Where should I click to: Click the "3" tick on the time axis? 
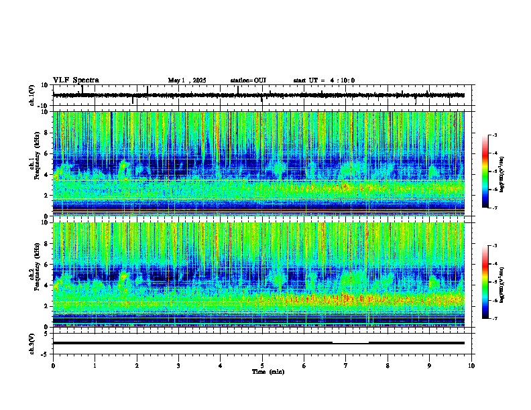(178, 366)
